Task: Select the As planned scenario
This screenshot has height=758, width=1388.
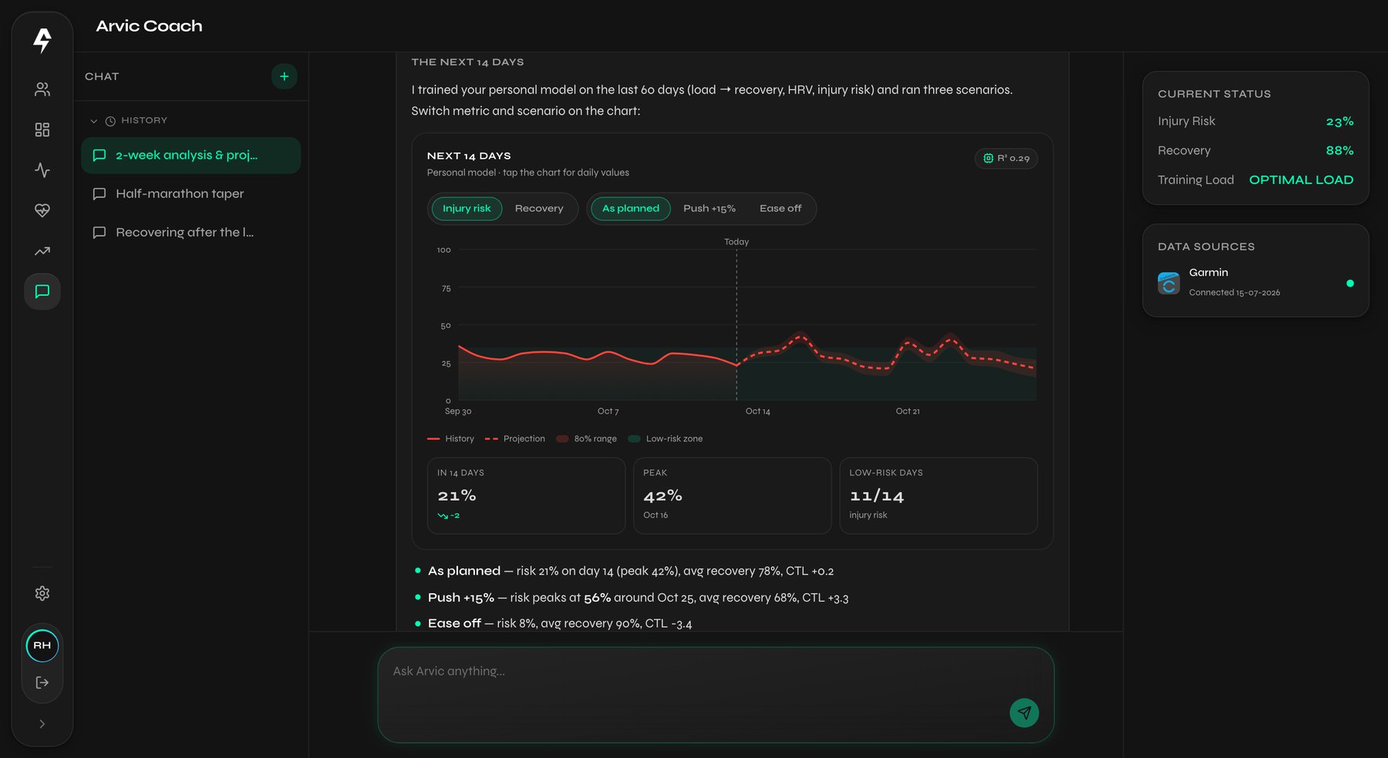Action: coord(631,209)
